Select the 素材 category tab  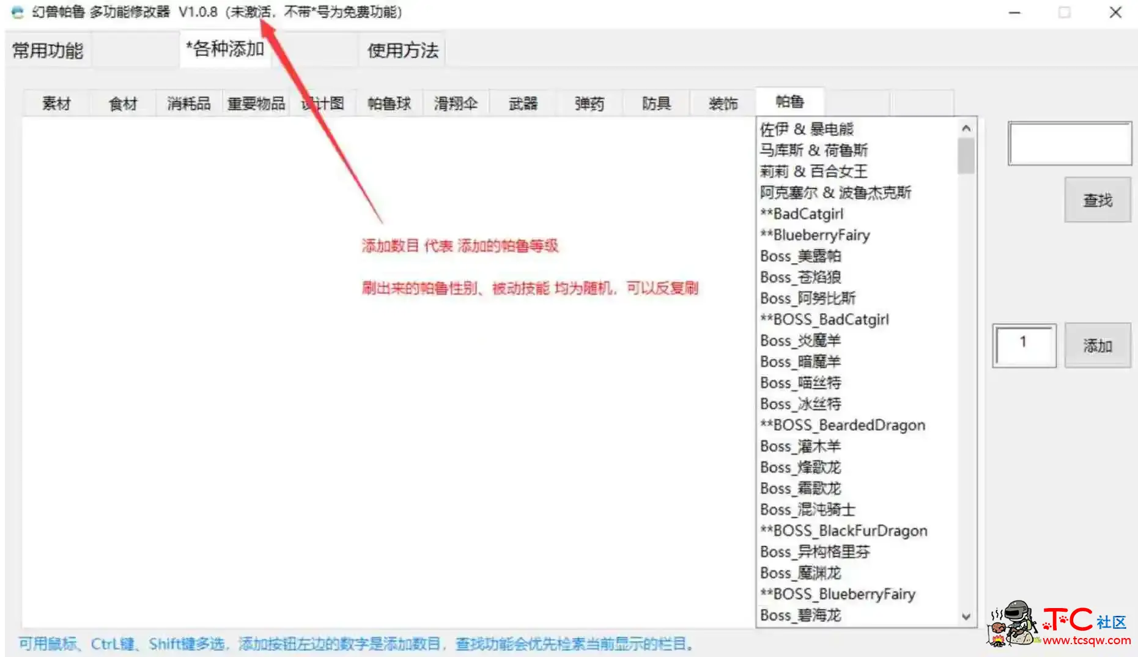pos(56,103)
